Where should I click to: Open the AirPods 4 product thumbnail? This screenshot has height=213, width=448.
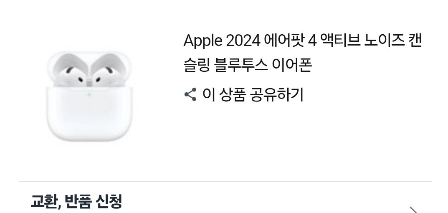click(89, 96)
